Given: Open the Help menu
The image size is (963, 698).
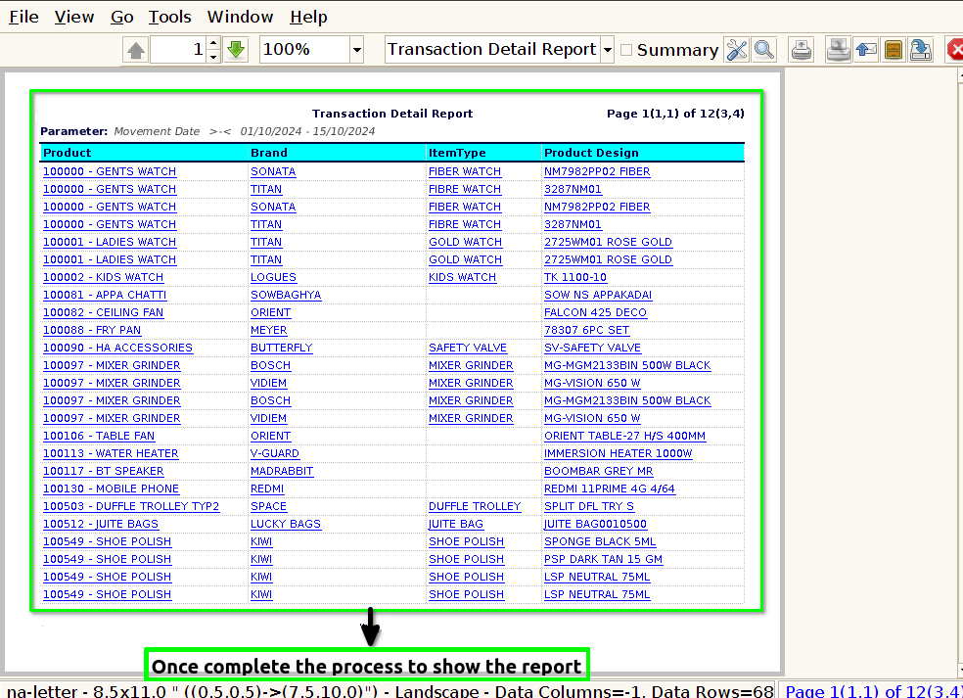Looking at the screenshot, I should point(308,17).
